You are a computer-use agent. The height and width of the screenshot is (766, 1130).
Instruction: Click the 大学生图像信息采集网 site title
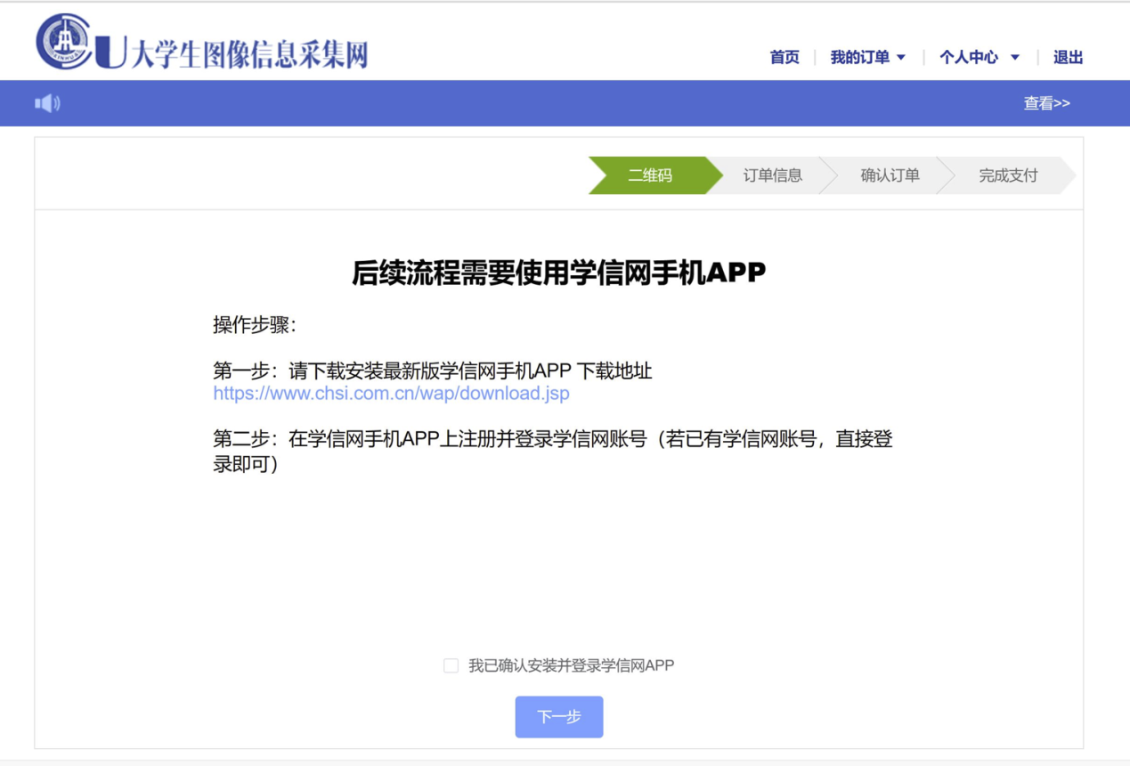click(249, 55)
